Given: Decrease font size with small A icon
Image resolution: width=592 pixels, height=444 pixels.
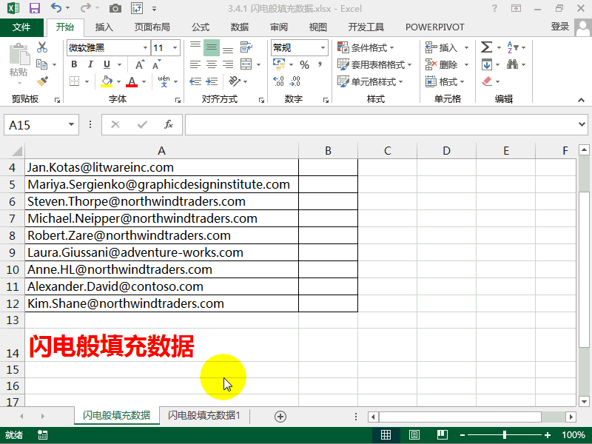Looking at the screenshot, I should pos(157,64).
